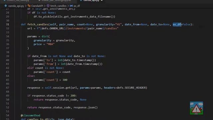
Task: Click warning triangle thumbnail bottom right
Action: [196, 108]
